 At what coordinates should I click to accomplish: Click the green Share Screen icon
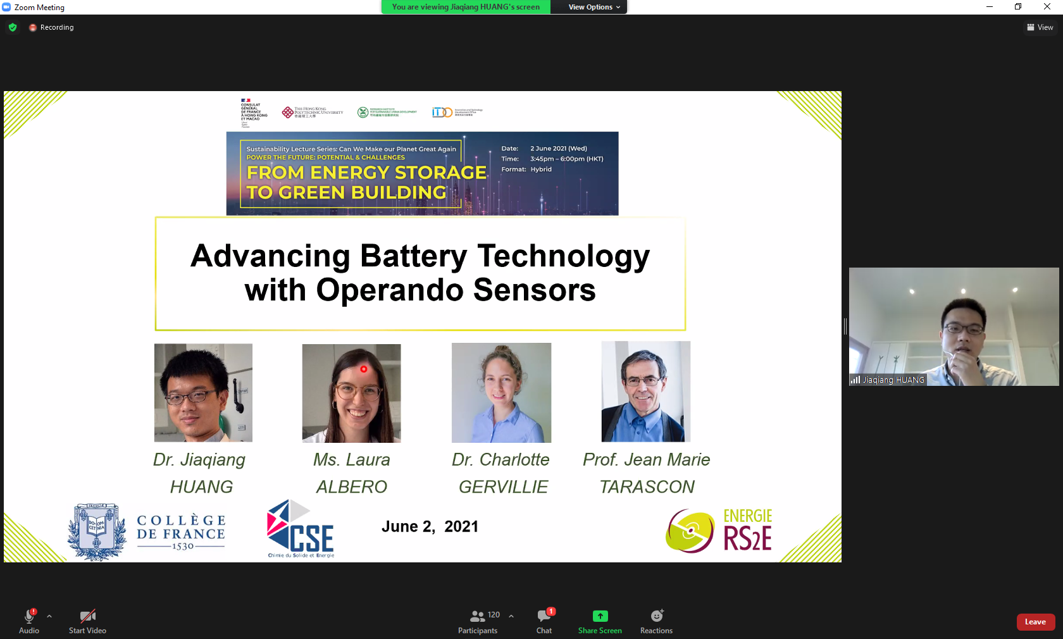pos(600,616)
